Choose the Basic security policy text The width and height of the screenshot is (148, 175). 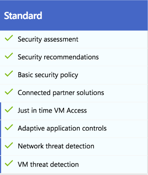(x=48, y=75)
